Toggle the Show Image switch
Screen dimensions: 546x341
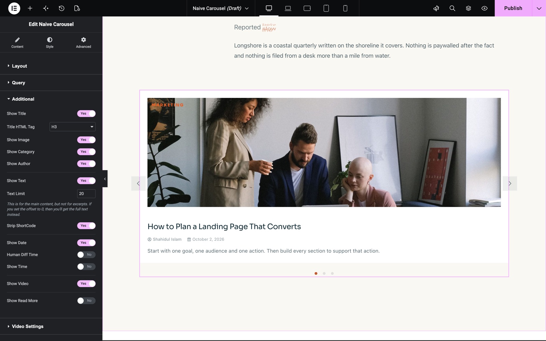tap(86, 140)
